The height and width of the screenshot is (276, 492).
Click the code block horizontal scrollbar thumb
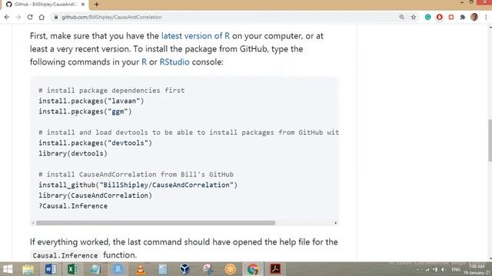coord(155,223)
